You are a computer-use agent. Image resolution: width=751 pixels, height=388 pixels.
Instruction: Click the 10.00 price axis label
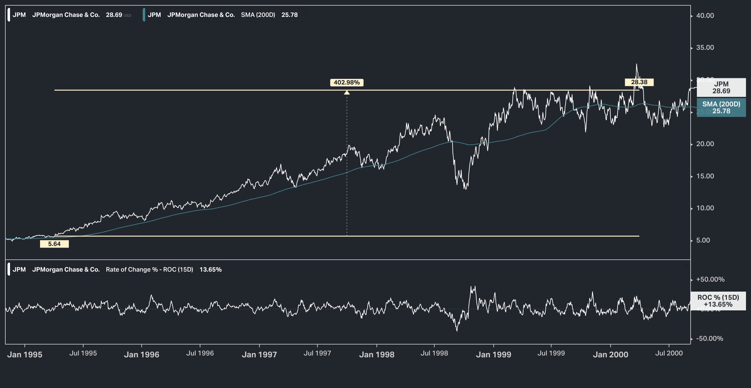[x=705, y=208]
